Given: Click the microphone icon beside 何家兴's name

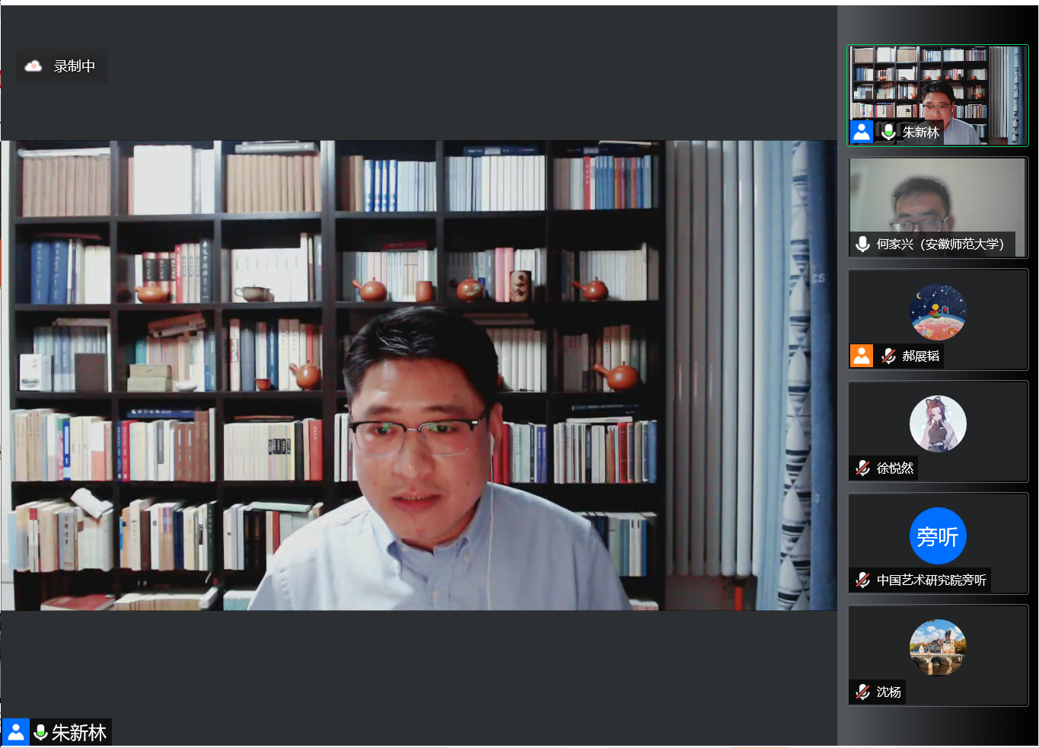Looking at the screenshot, I should click(x=862, y=244).
